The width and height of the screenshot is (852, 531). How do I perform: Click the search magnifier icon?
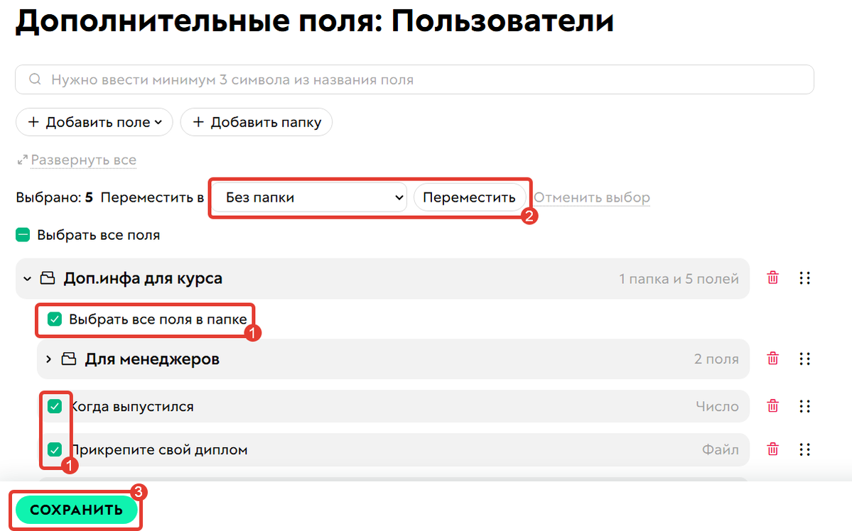[x=35, y=80]
